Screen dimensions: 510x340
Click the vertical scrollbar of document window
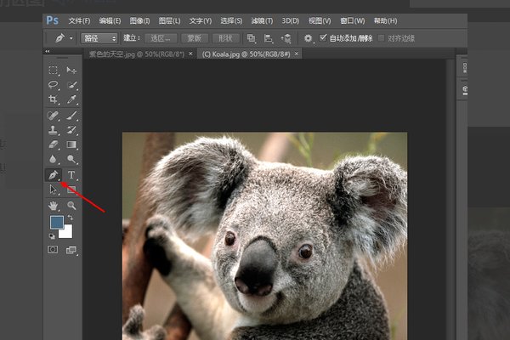450,199
